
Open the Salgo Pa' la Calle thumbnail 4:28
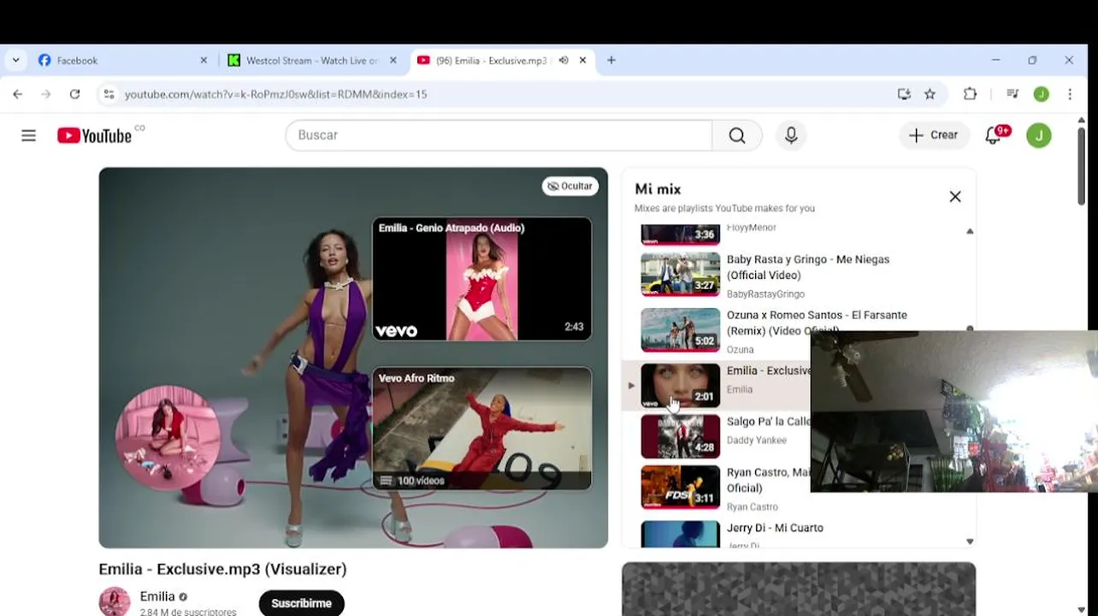click(x=681, y=436)
